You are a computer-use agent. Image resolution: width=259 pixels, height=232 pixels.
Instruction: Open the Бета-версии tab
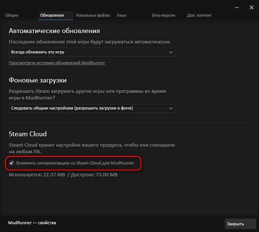[x=164, y=15]
